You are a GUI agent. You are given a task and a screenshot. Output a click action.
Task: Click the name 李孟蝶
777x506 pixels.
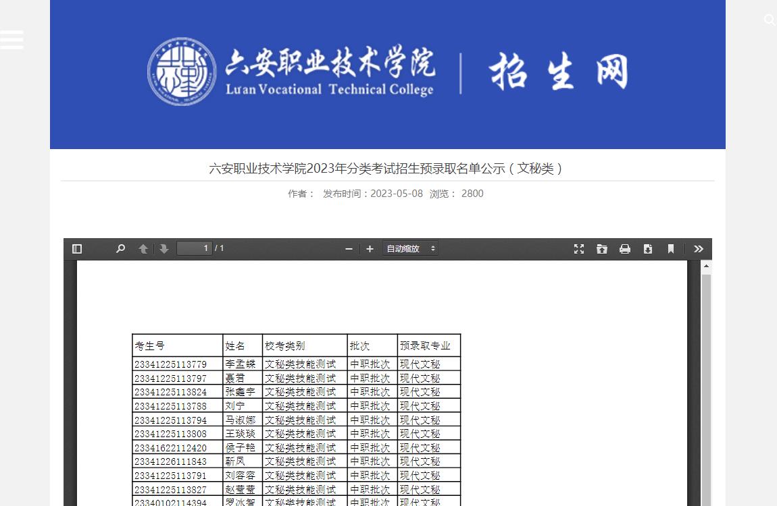241,364
